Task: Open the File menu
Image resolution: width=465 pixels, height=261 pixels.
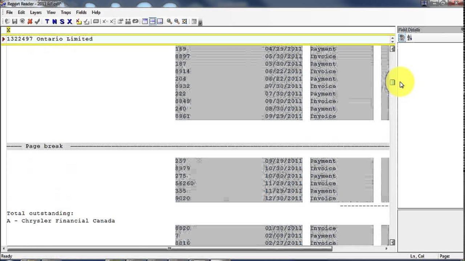Action: pos(9,12)
